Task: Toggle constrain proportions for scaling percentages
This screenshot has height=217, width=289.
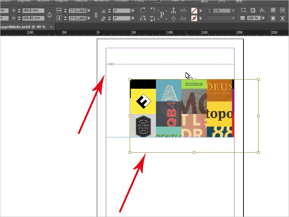Action: click(x=96, y=15)
